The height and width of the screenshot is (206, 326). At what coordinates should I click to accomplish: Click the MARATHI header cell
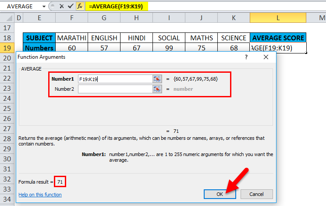pos(72,38)
